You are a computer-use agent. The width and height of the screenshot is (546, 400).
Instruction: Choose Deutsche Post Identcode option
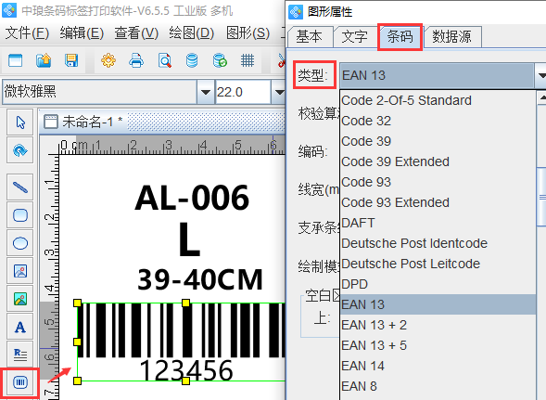438,243
